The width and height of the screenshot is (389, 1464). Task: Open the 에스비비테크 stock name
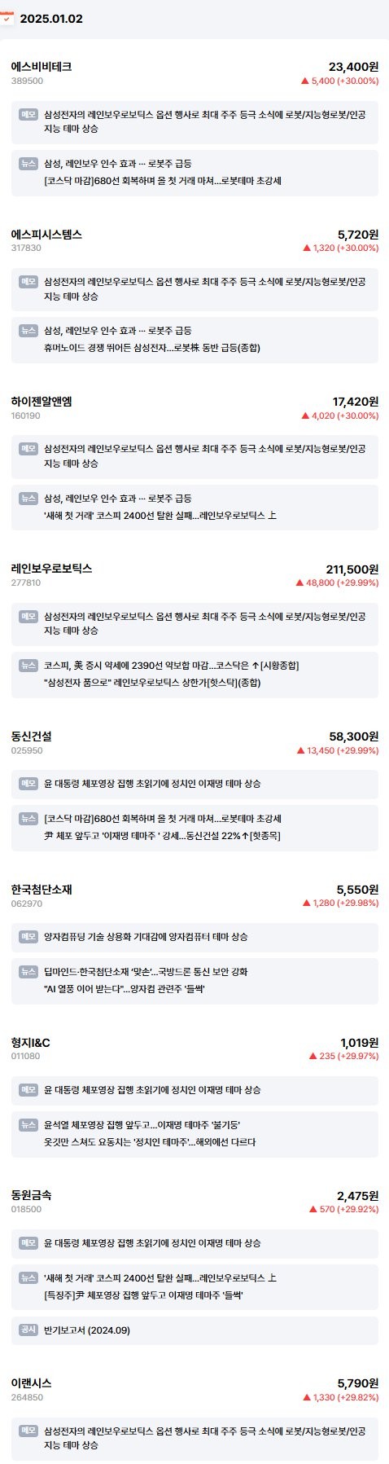click(42, 67)
